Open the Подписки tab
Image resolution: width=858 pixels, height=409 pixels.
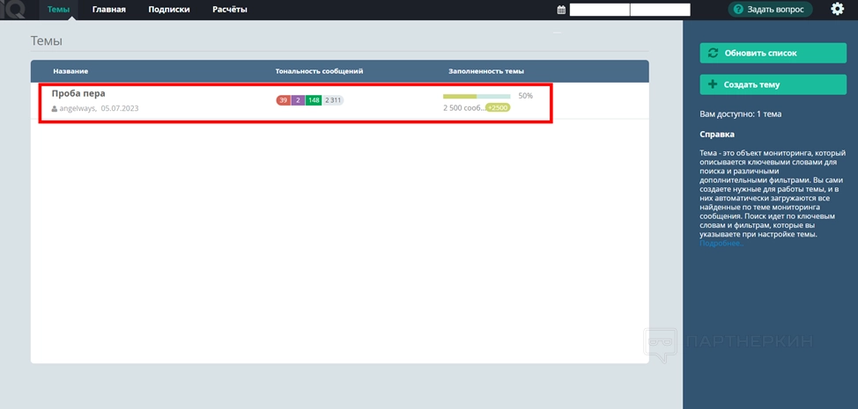pyautogui.click(x=169, y=10)
